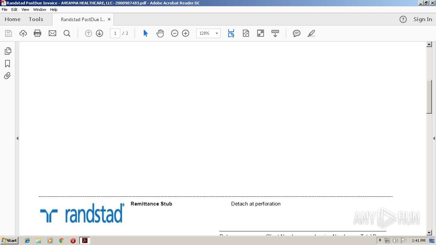This screenshot has width=436, height=245.
Task: Send file by email icon
Action: (x=52, y=33)
